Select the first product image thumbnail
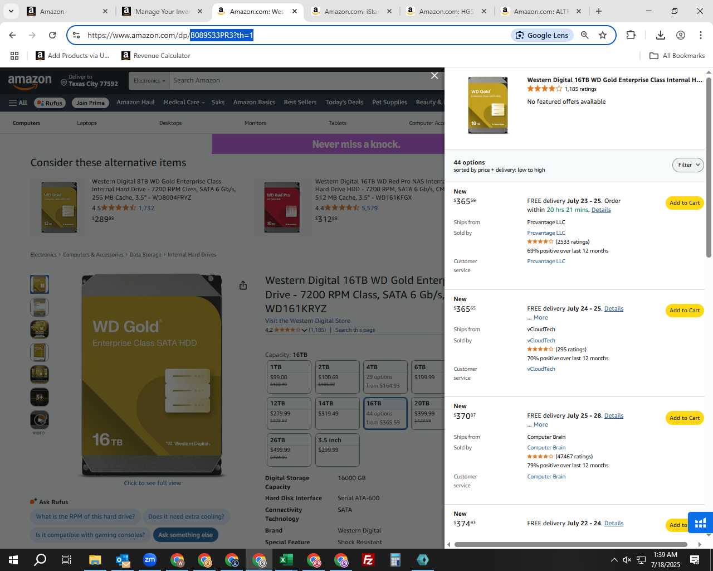Image resolution: width=713 pixels, height=571 pixels. [x=40, y=284]
